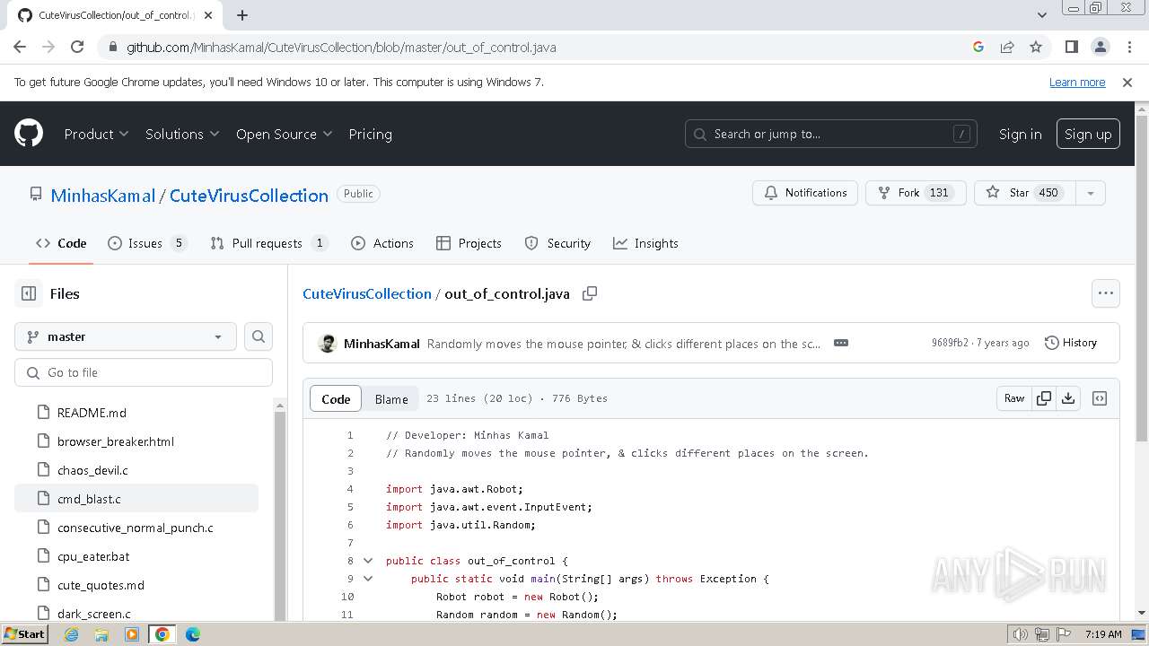Open the Star lists dropdown arrow
The width and height of the screenshot is (1149, 646).
(x=1090, y=193)
